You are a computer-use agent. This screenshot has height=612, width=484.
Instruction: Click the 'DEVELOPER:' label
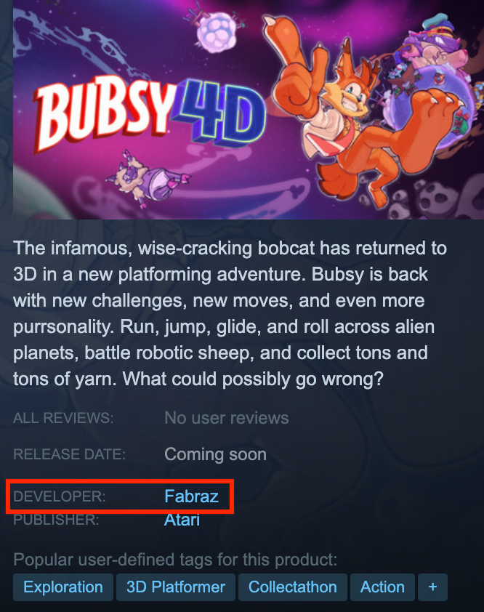coord(60,496)
